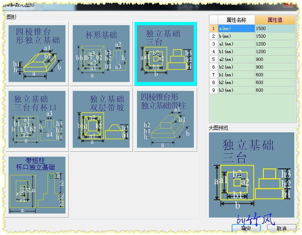Viewport: 302px width, 235px height.
Task: Select the a2 (mm) value 900
Action: (275, 59)
